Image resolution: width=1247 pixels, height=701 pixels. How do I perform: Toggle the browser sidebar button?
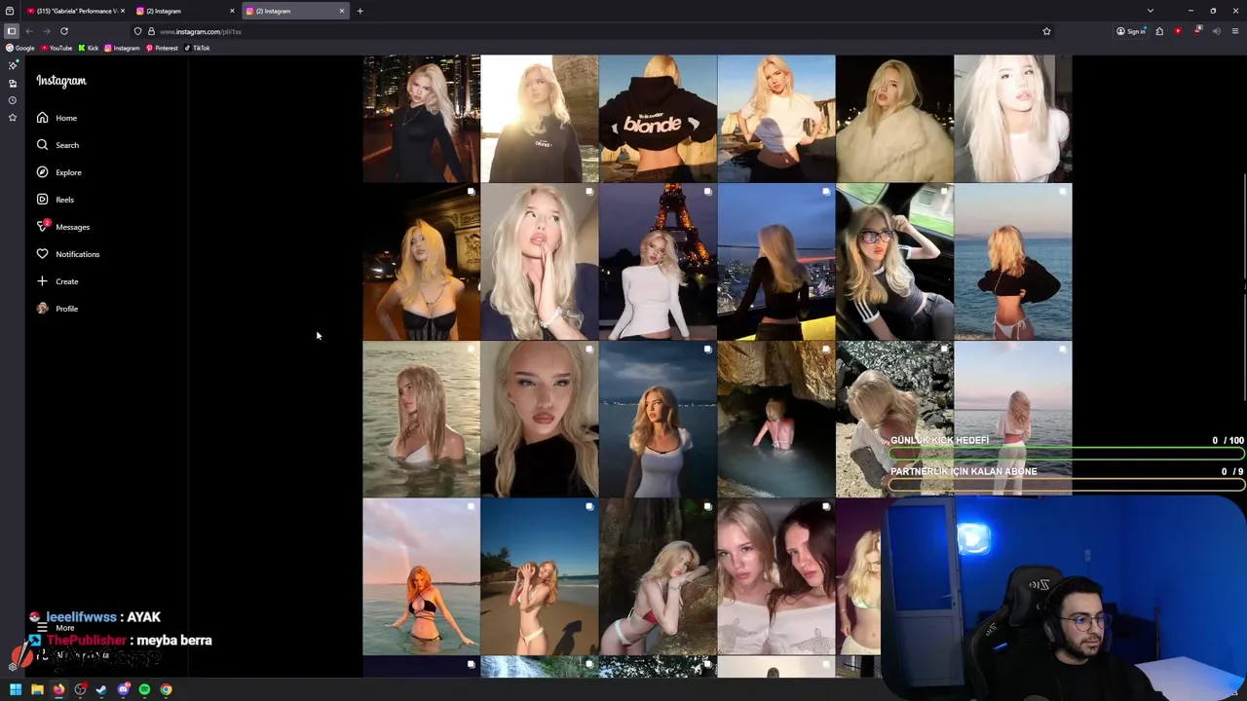tap(11, 31)
